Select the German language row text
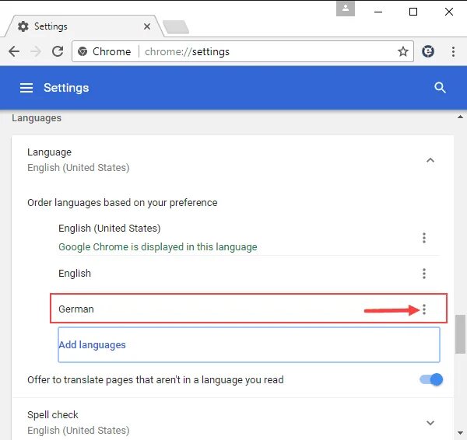 (x=76, y=309)
